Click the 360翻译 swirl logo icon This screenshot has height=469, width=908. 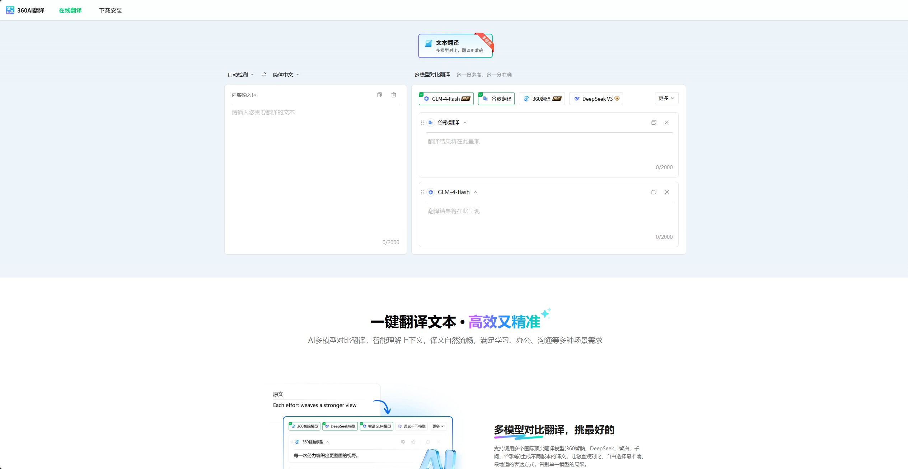pyautogui.click(x=526, y=99)
